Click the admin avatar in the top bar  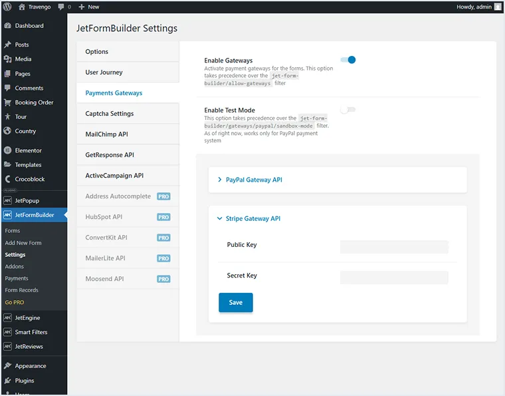point(498,7)
